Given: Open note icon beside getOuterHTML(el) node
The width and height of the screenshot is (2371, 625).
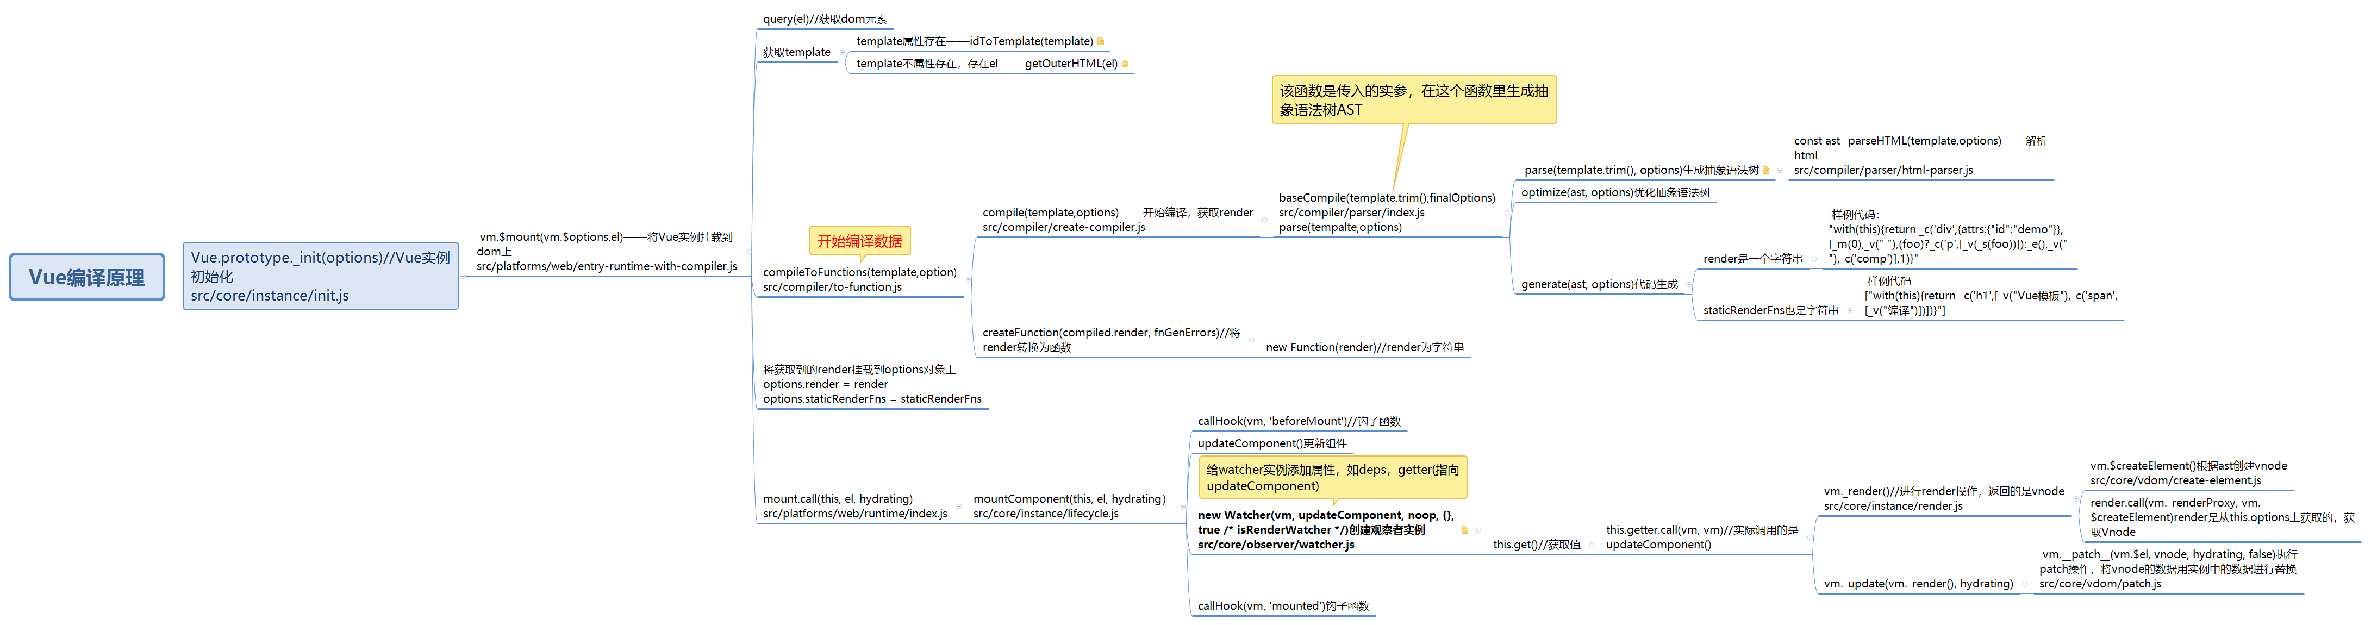Looking at the screenshot, I should [1125, 64].
